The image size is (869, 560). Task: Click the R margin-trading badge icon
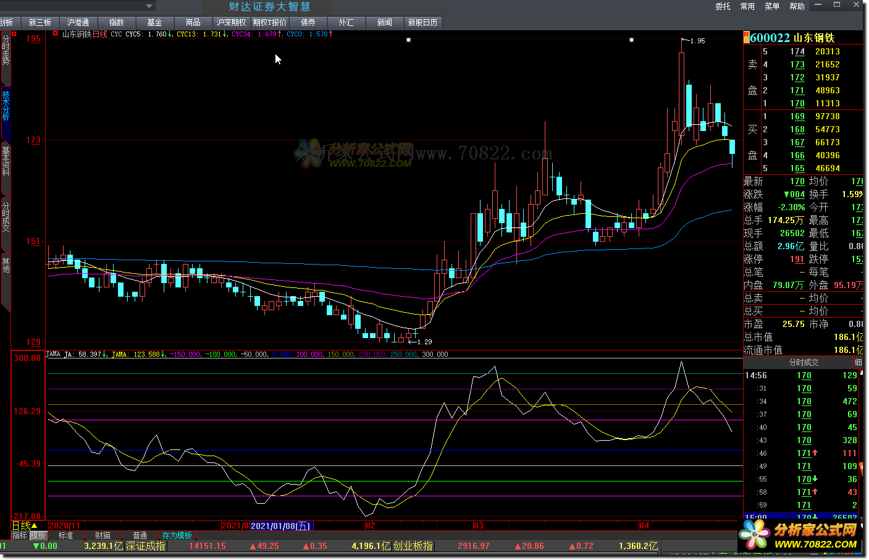(x=747, y=36)
